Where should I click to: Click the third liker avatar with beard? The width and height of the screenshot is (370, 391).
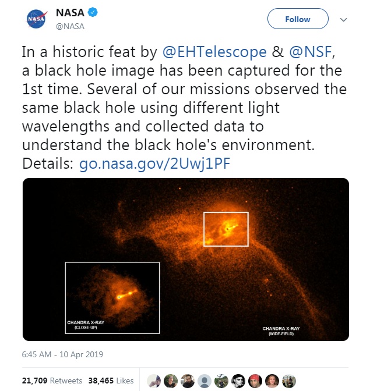click(187, 381)
